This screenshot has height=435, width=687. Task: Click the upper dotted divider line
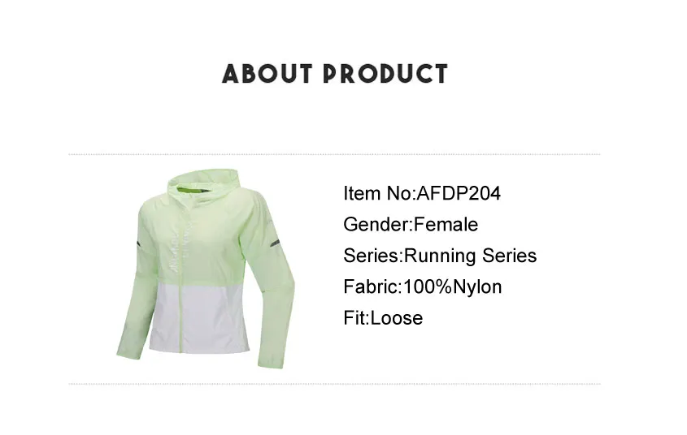point(334,154)
